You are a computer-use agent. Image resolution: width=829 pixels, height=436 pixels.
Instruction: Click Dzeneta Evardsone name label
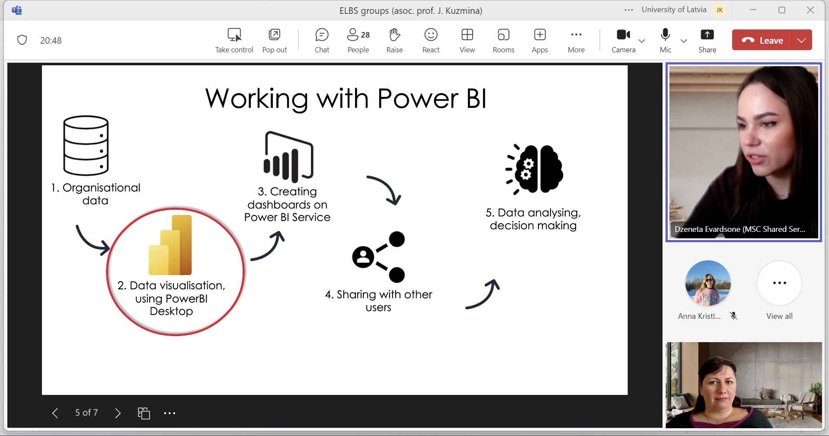click(x=740, y=229)
